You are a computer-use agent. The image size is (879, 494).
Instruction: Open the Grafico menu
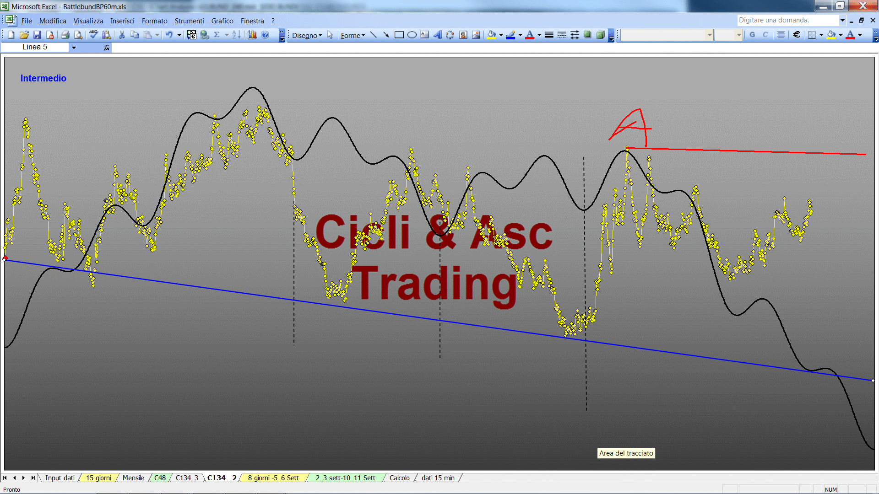(222, 21)
